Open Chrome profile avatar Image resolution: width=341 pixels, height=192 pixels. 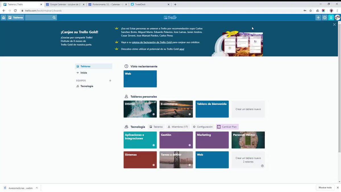coord(331,11)
